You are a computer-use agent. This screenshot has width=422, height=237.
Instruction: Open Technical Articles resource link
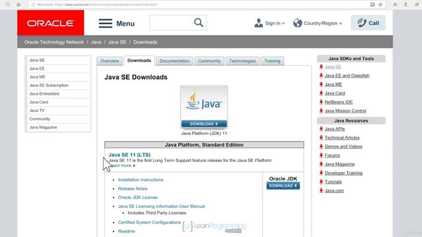pos(342,138)
